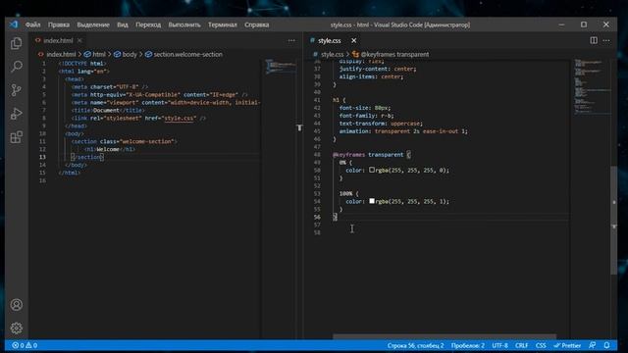
Task: Click line number 13 in index.html
Action: pos(42,157)
